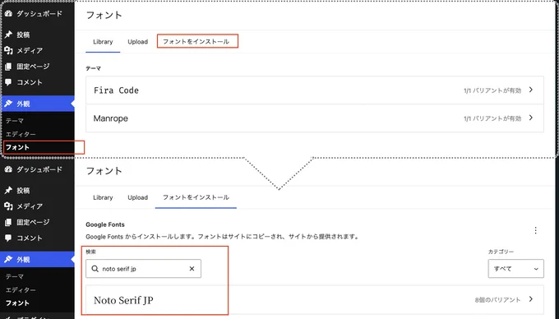Viewport: 559px width, 319px height.
Task: Open メディア icon in Google Fonts screen sidebar
Action: tap(8, 206)
